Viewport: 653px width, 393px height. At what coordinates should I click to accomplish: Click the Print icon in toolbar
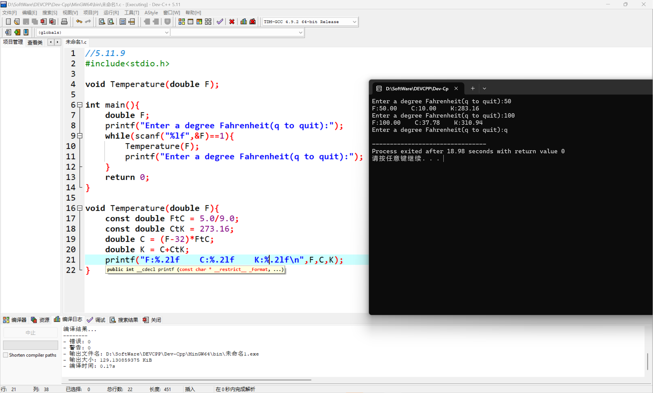tap(64, 22)
